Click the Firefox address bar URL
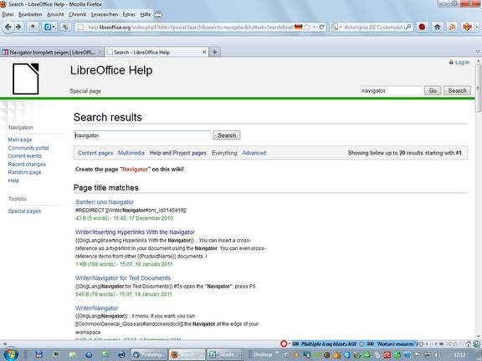Screen dimensions: 482x361 pyautogui.click(x=191, y=28)
